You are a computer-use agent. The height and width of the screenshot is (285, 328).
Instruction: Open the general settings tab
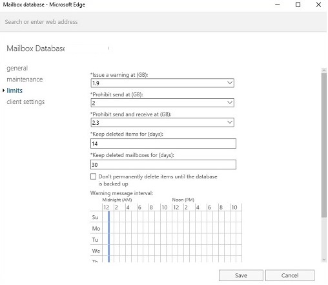(17, 68)
